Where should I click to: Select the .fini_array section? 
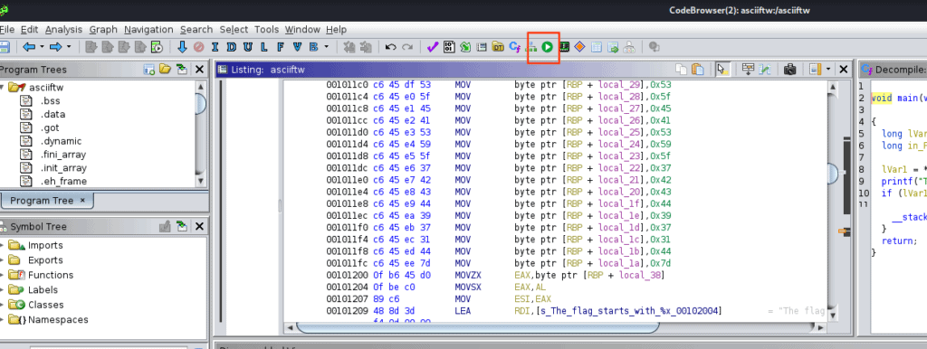click(62, 155)
